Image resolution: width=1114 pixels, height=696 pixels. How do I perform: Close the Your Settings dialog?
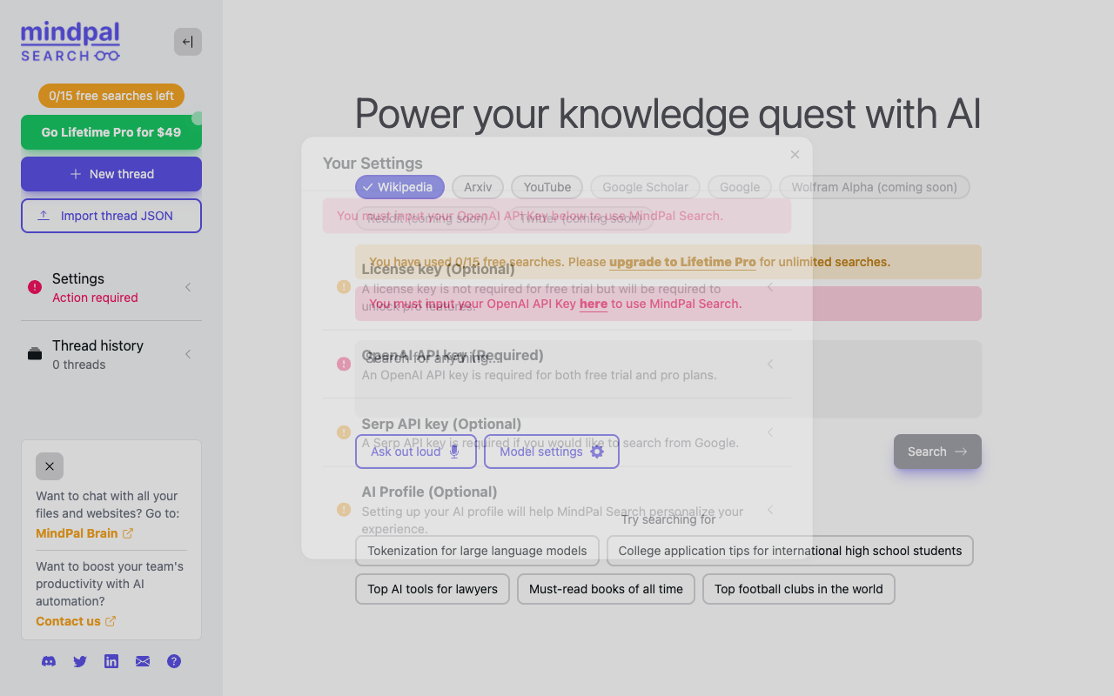pyautogui.click(x=795, y=155)
